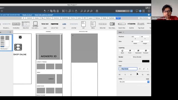Bring Forward layering icon
The width and height of the screenshot is (178, 100).
146,51
